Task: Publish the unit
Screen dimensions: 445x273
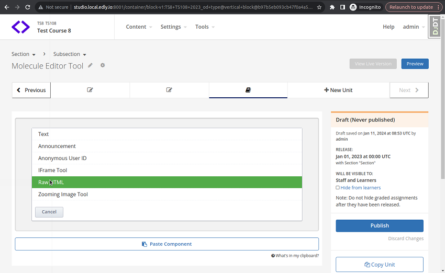Action: point(380,225)
